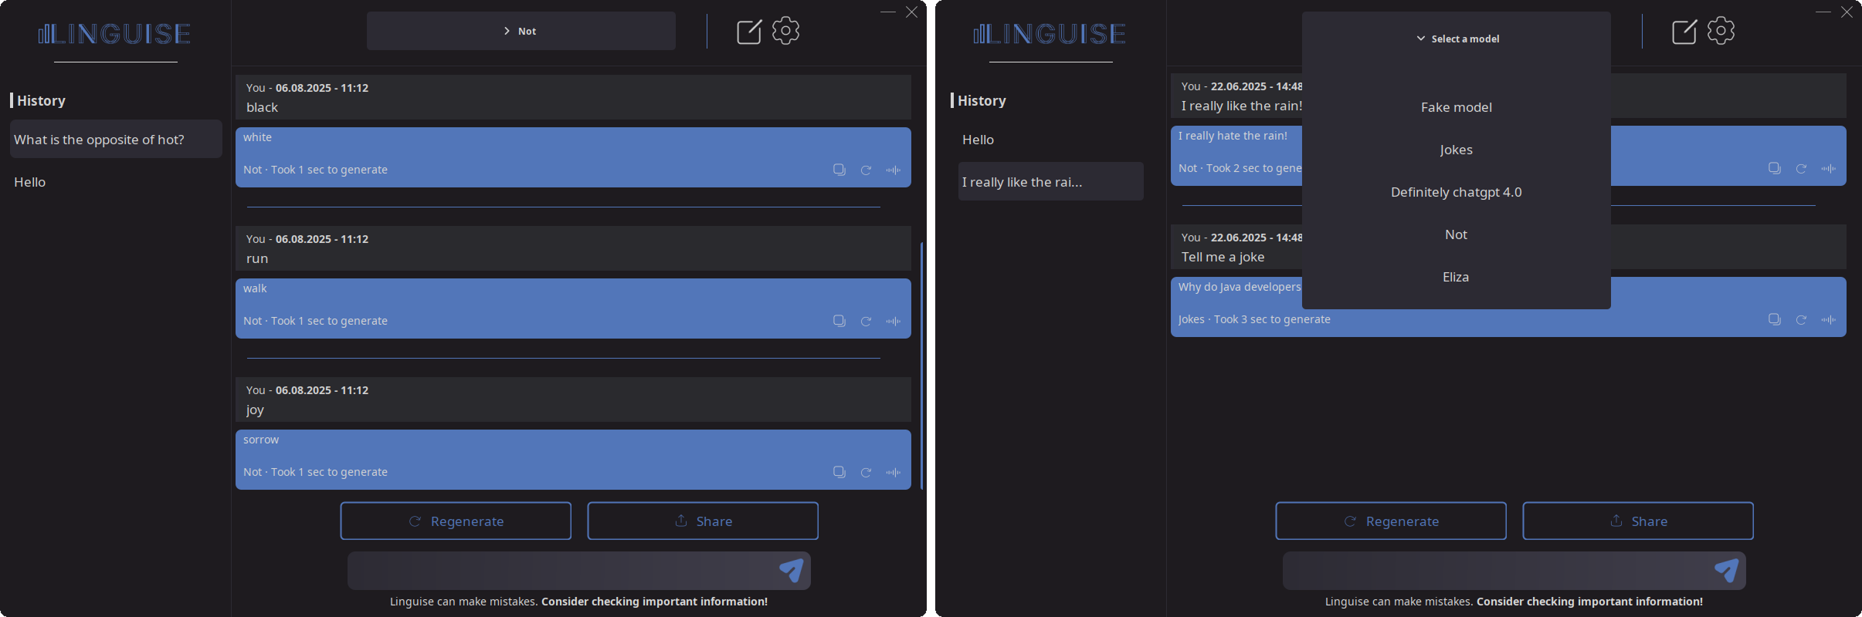Open 'Hello' chat in left window history
Screen dimensions: 1862x617
coord(116,182)
